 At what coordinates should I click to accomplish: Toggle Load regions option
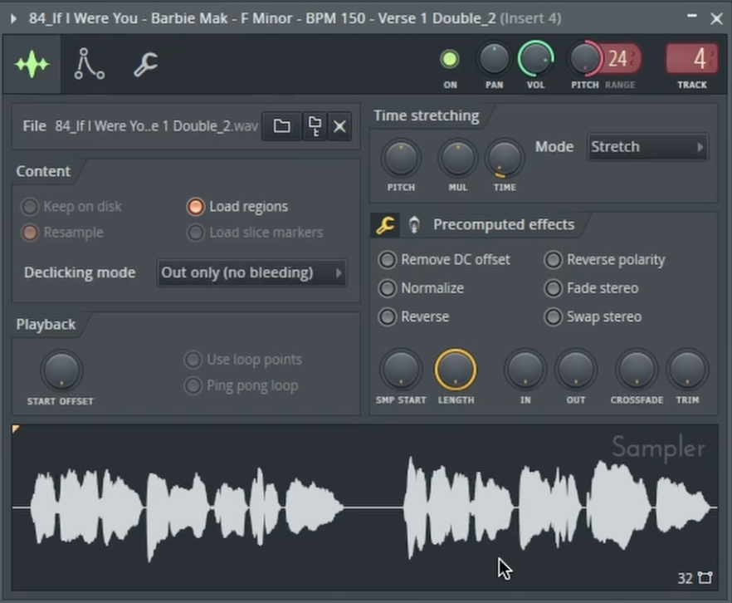tap(195, 207)
